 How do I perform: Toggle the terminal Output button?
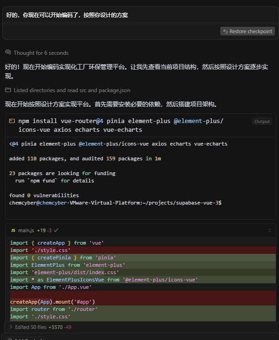coord(262,122)
